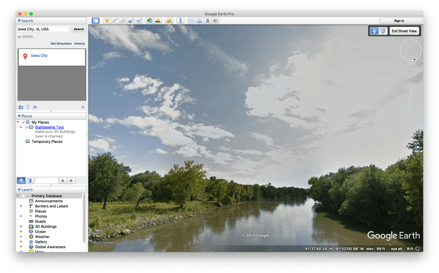Email the current view via envelope icon
This screenshot has height=273, width=439.
192,20
